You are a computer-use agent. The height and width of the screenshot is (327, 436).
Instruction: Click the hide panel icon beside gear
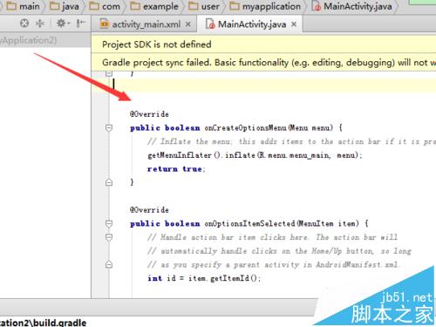[80, 23]
